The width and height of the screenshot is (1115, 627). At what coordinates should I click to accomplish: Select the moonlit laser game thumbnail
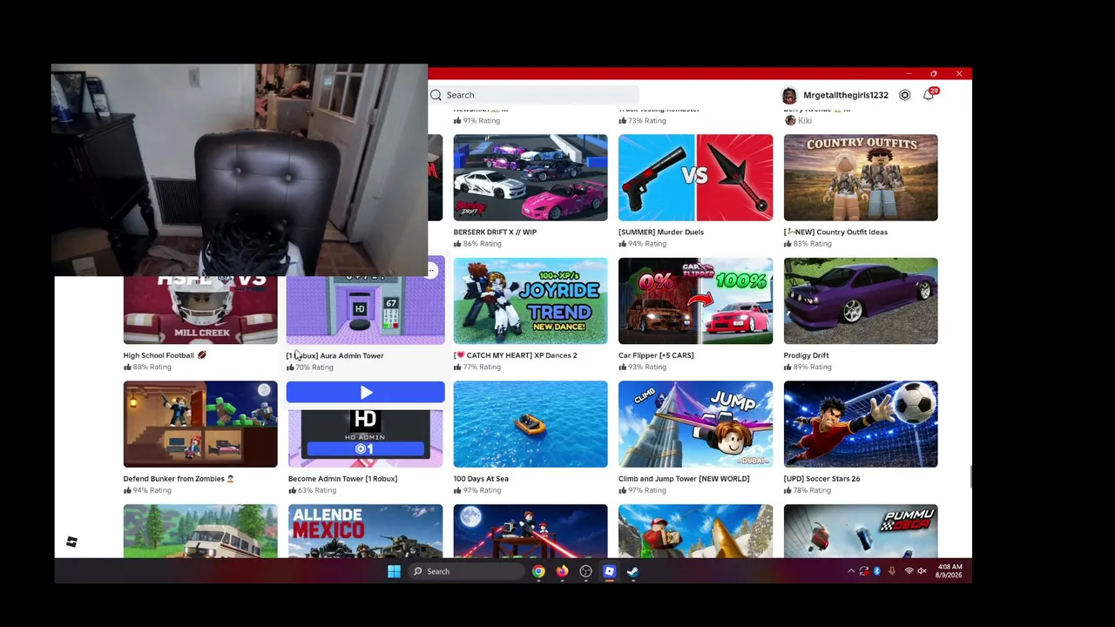(x=530, y=530)
